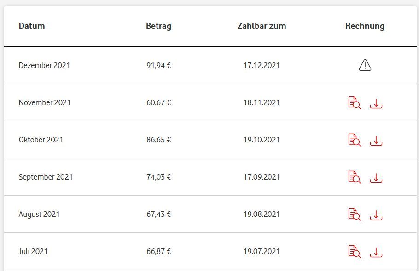Viewport: 419px width, 271px height.
Task: Download the Juli 2021 invoice
Action: pyautogui.click(x=376, y=252)
